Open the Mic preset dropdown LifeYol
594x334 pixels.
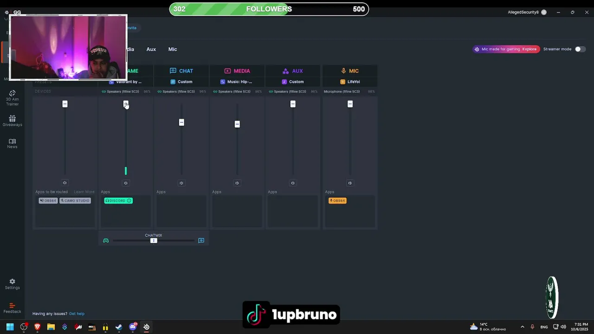click(350, 82)
